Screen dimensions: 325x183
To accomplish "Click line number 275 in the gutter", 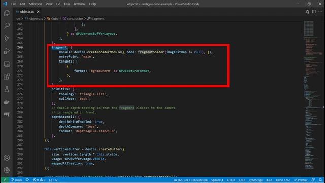I will 20,89.
